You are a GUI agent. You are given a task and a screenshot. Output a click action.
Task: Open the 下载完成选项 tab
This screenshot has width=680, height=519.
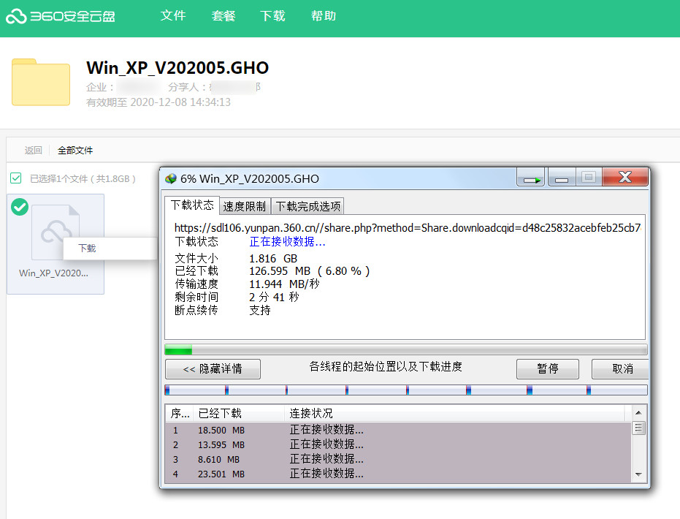[308, 206]
